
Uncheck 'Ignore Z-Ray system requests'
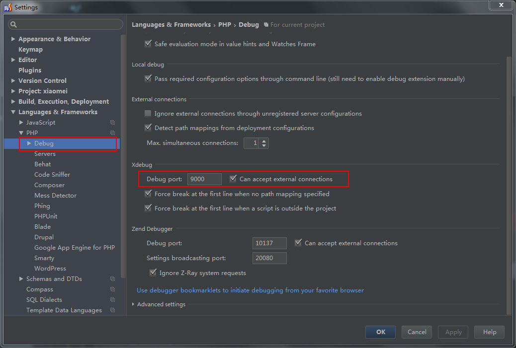click(153, 273)
